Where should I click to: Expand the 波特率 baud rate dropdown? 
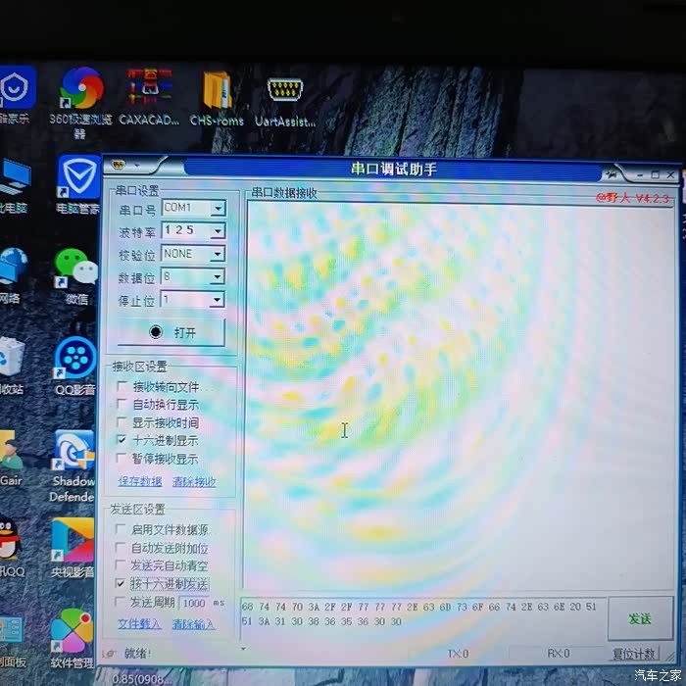pos(218,231)
